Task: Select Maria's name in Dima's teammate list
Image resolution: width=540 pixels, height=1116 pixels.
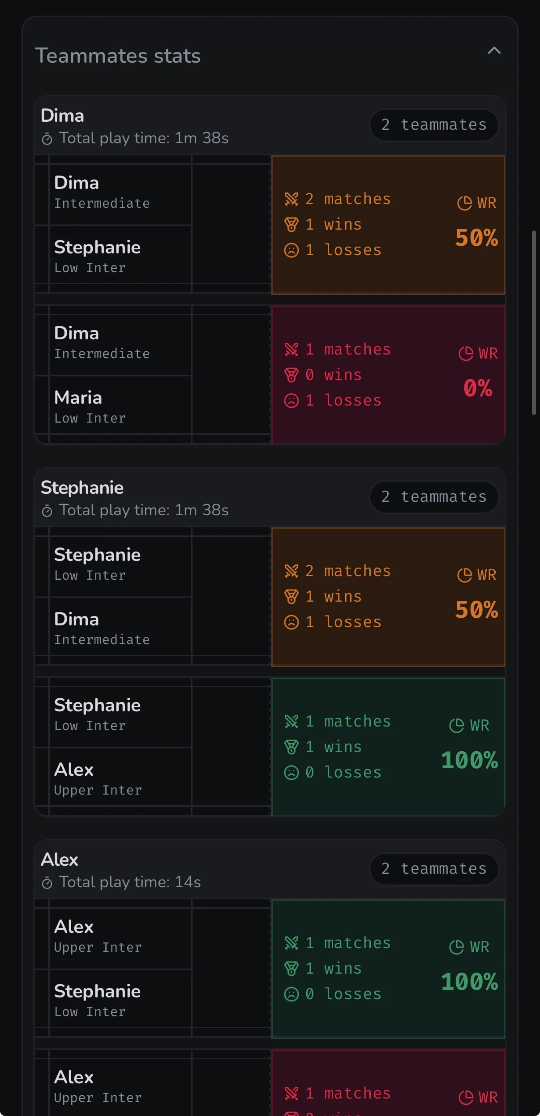Action: (78, 397)
